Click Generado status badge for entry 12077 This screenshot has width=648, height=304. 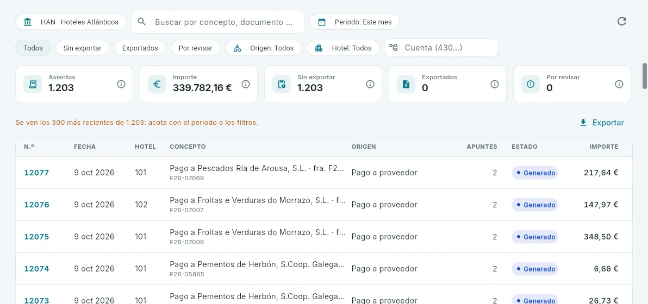tap(535, 173)
